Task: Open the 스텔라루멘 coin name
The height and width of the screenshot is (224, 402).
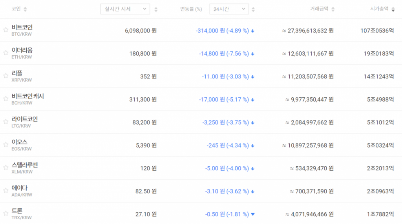Action: (25, 165)
